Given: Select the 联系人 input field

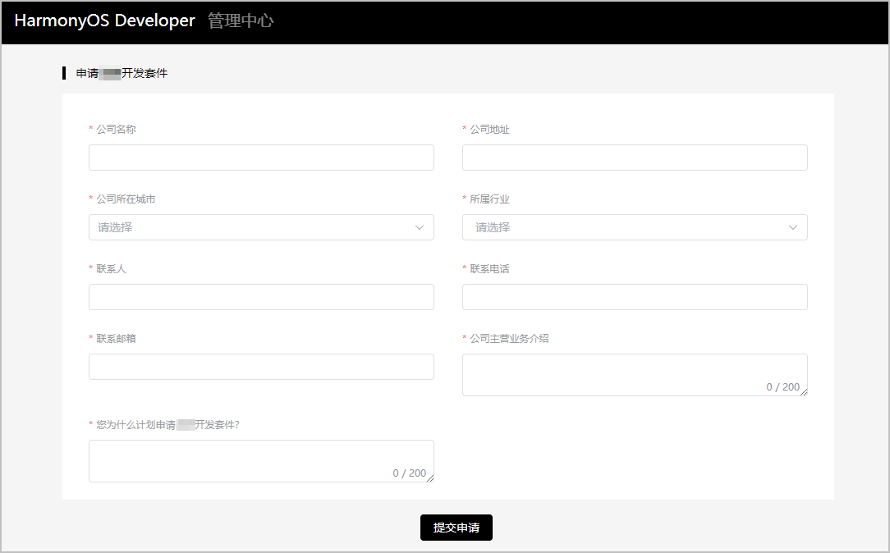Looking at the screenshot, I should [x=261, y=297].
